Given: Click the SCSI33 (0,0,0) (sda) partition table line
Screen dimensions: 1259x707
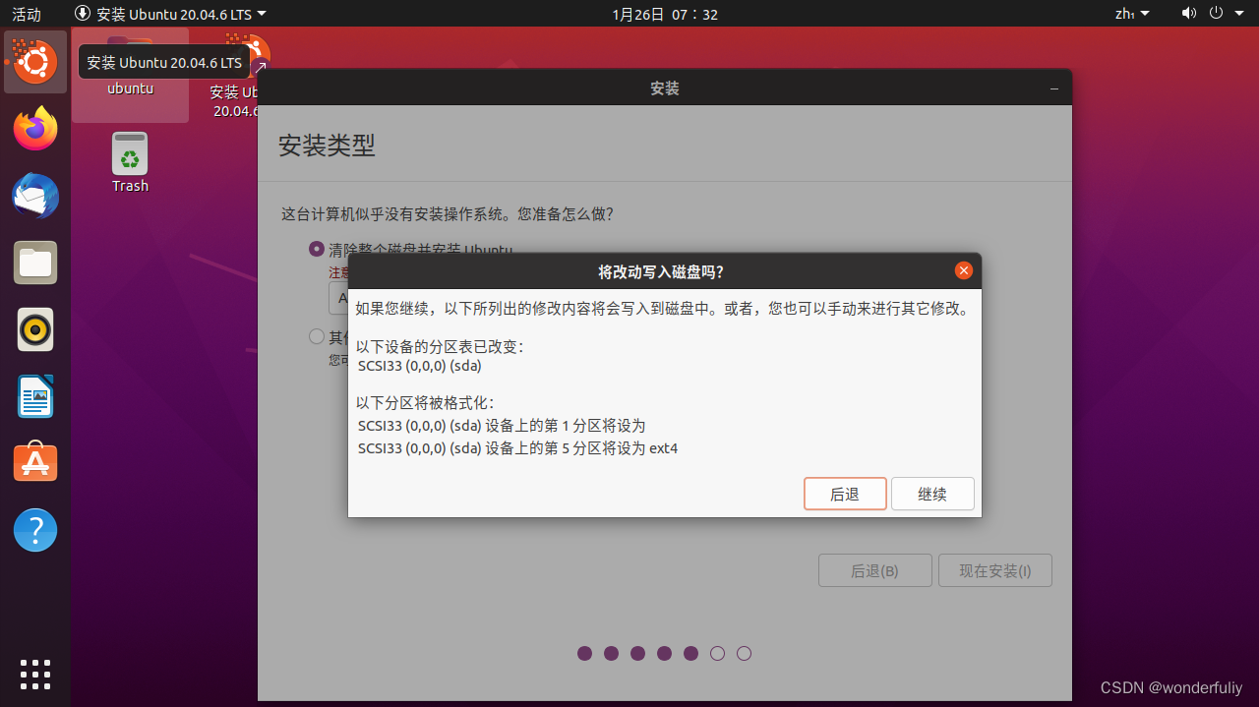Looking at the screenshot, I should point(420,366).
